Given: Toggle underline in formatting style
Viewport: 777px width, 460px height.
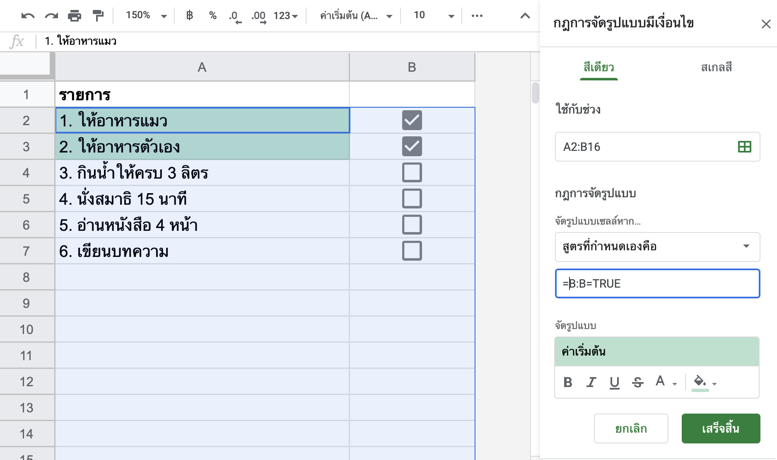Looking at the screenshot, I should (615, 382).
